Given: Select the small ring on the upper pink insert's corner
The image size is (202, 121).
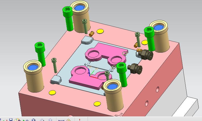Looking at the screenshot, I should tap(125, 53).
